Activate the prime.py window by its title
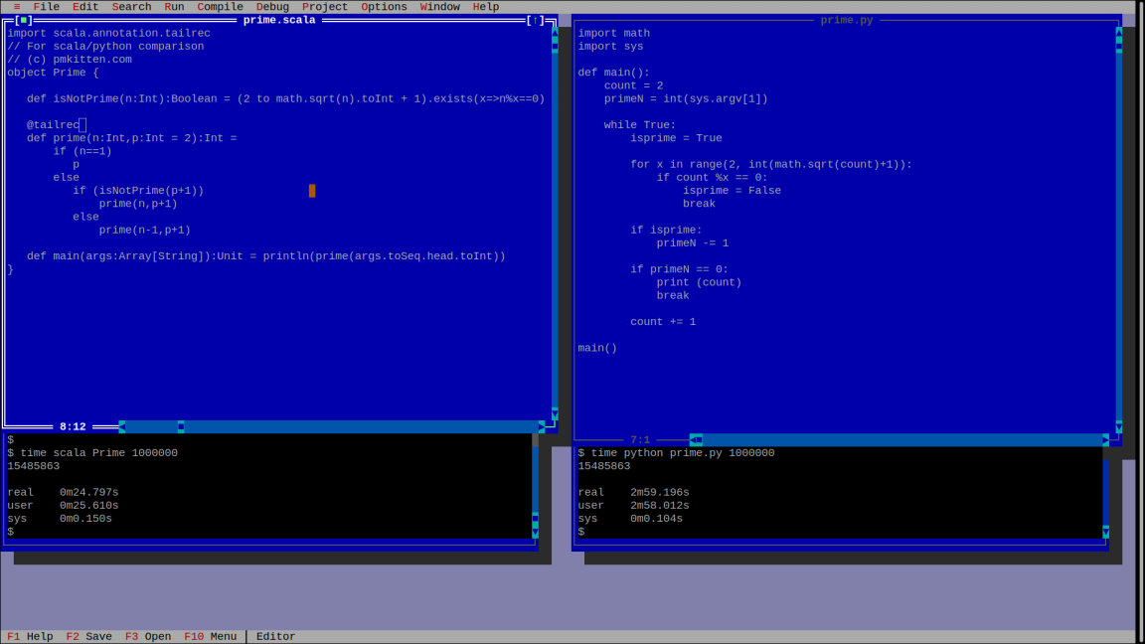Image resolution: width=1145 pixels, height=644 pixels. click(846, 20)
